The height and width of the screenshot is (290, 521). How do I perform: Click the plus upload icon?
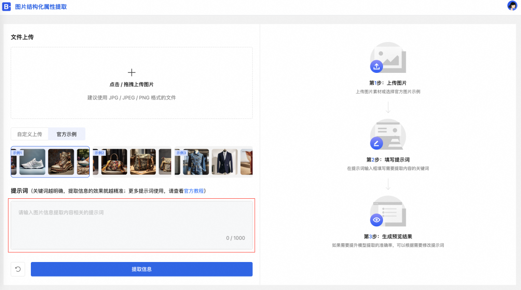[132, 72]
